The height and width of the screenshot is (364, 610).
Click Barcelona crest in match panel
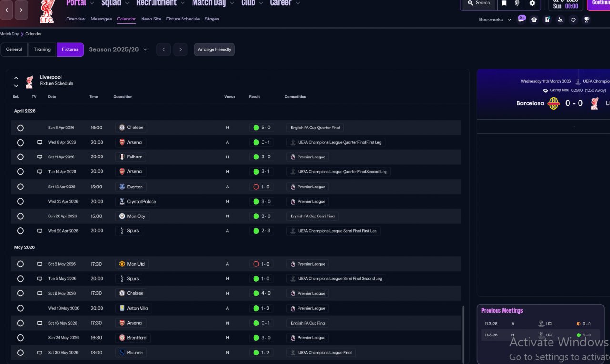click(553, 103)
